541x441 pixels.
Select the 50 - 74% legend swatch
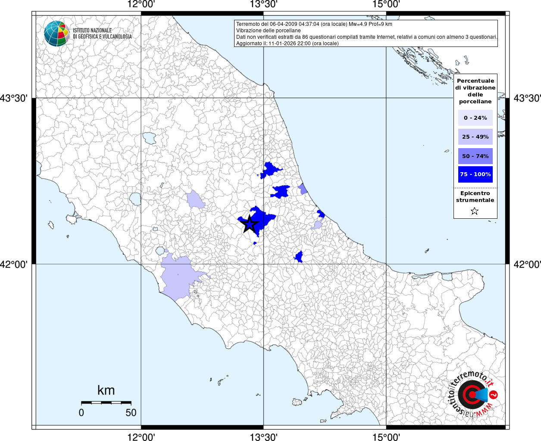click(475, 156)
